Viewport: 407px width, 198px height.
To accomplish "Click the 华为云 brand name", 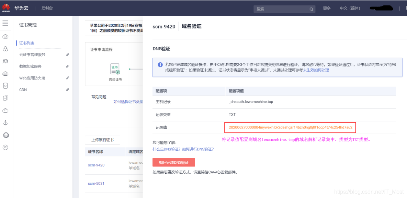I will click(22, 8).
